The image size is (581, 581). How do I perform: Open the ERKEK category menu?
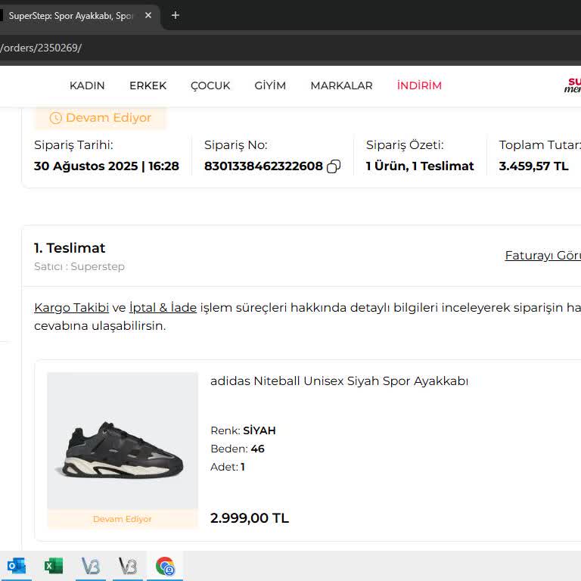tap(148, 85)
